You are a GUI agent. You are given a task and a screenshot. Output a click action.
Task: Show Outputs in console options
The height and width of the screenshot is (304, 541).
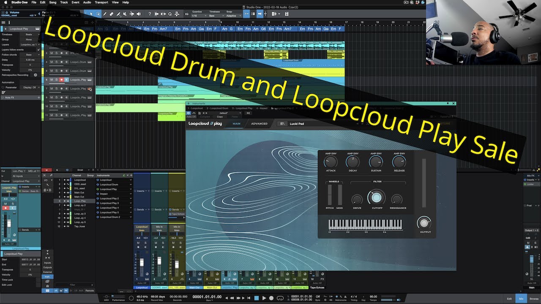(x=47, y=267)
